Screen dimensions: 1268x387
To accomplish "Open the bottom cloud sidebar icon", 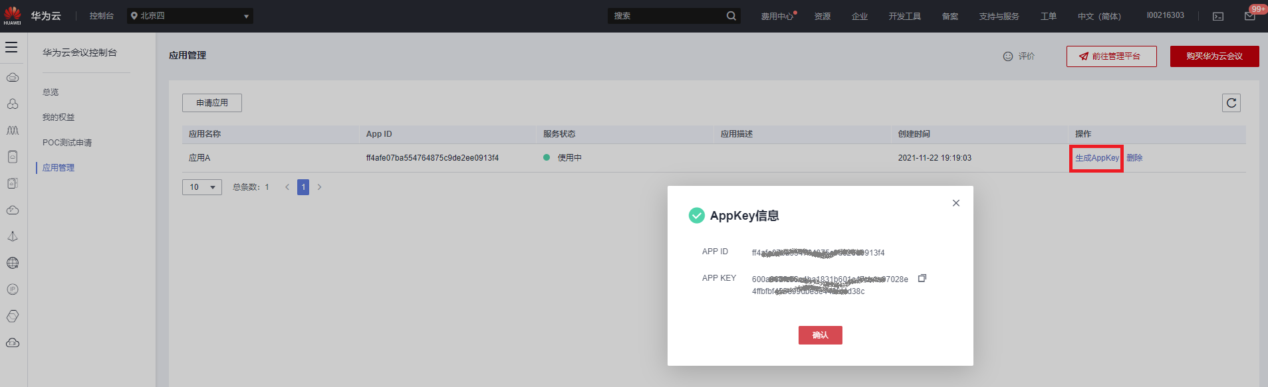I will click(13, 343).
